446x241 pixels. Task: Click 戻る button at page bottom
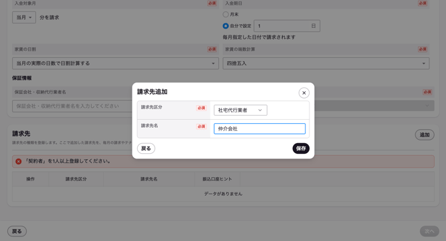coord(17,231)
